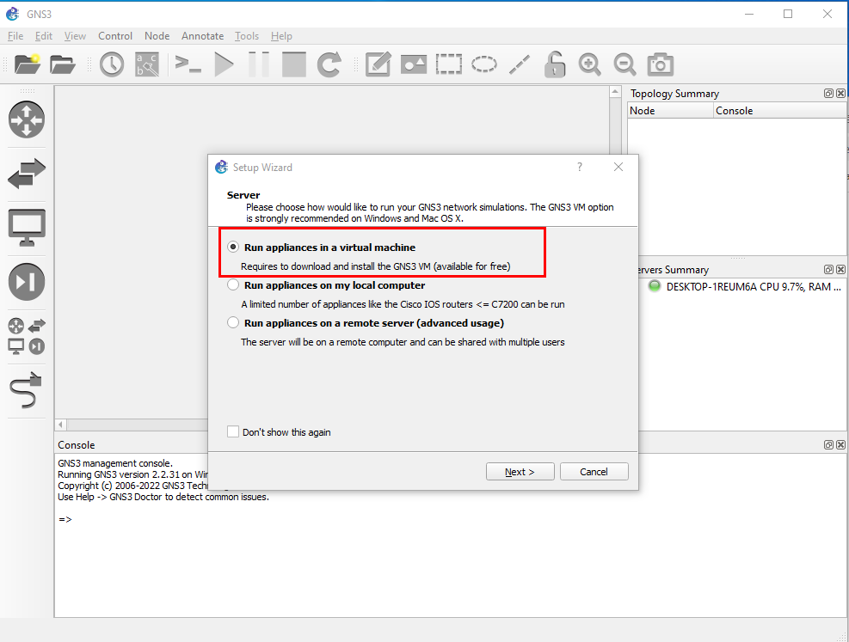The height and width of the screenshot is (642, 849).
Task: Select the Add a note tool
Action: [x=378, y=64]
